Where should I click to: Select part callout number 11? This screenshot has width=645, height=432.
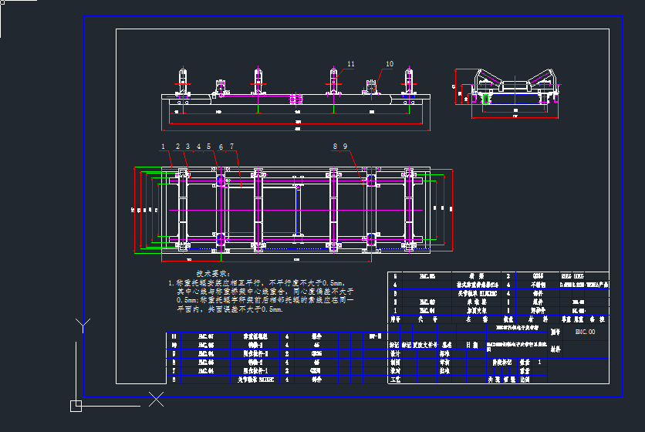[x=350, y=64]
